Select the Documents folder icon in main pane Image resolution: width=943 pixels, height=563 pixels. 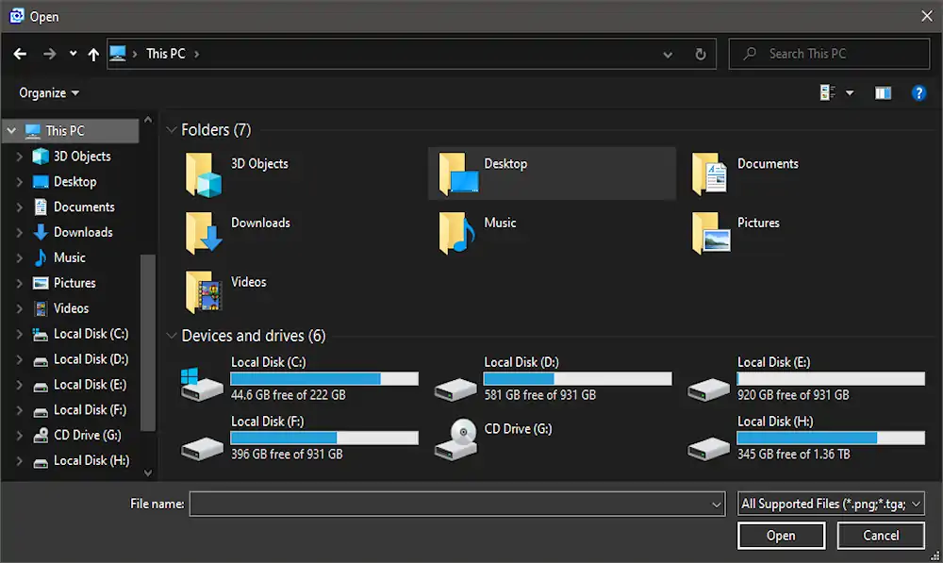pos(710,174)
